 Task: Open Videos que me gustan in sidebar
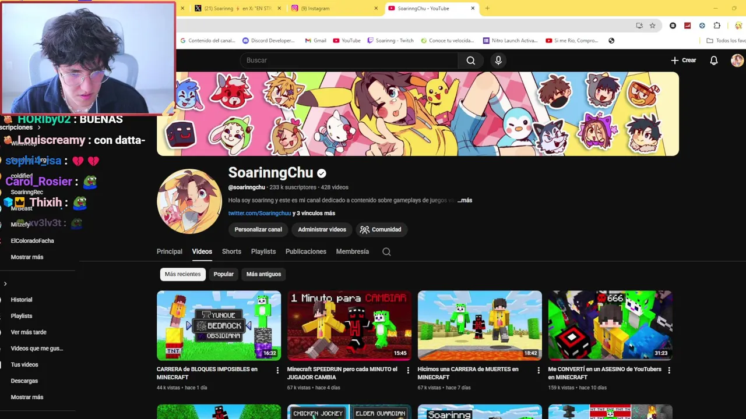[x=37, y=349]
